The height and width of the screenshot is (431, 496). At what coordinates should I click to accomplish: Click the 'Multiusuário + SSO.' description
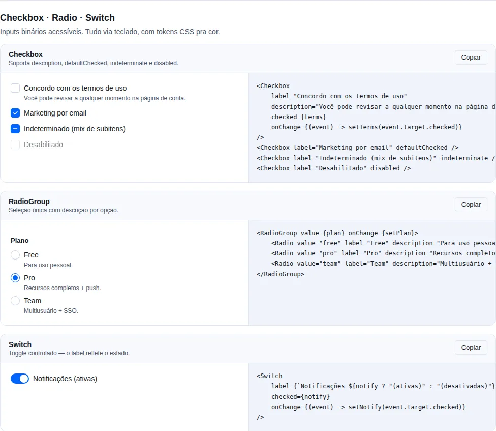click(51, 311)
